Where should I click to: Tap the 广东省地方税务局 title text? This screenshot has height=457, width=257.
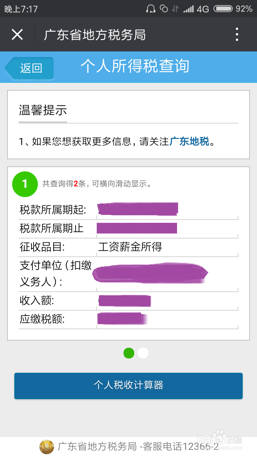click(x=95, y=35)
